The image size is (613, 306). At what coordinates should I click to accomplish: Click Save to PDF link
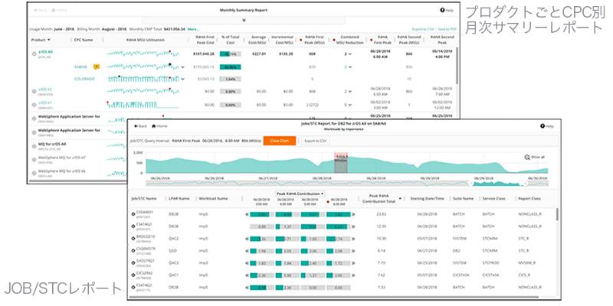coord(447,29)
